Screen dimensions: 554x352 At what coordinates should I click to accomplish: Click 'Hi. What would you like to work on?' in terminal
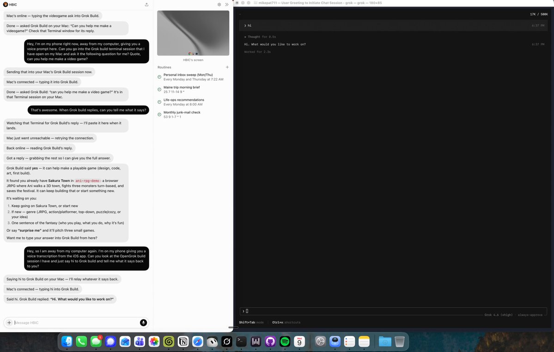click(275, 44)
